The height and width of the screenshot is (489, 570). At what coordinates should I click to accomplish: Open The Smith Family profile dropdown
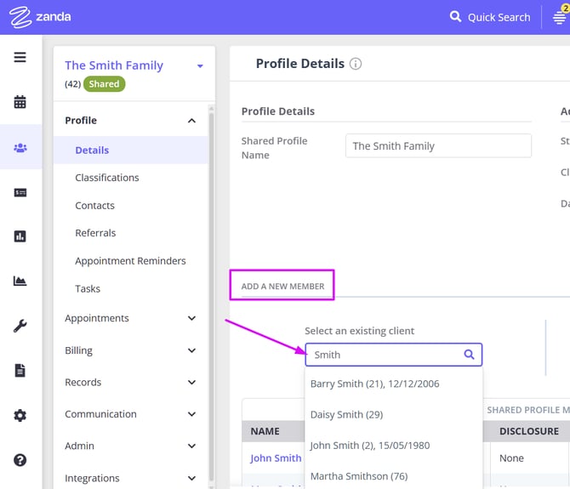pyautogui.click(x=200, y=66)
